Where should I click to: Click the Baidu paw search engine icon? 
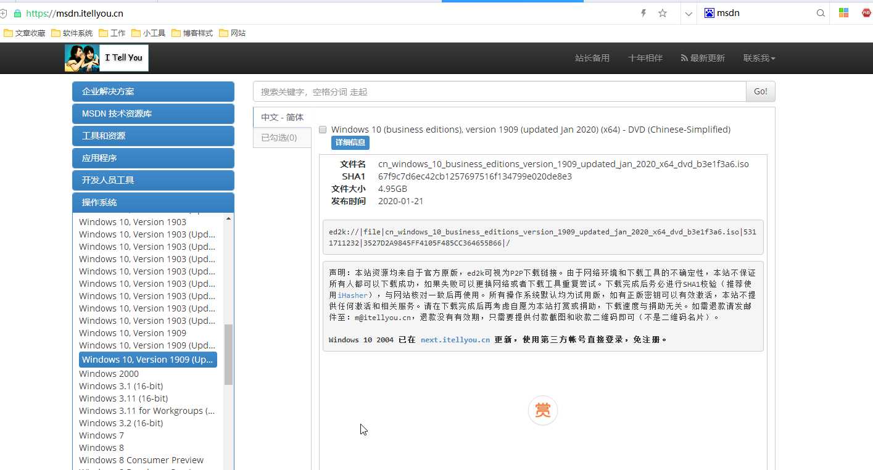[709, 13]
